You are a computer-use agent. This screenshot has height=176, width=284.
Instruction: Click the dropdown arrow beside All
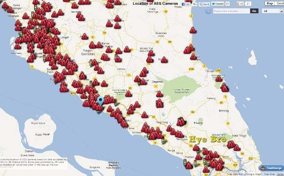point(282,11)
